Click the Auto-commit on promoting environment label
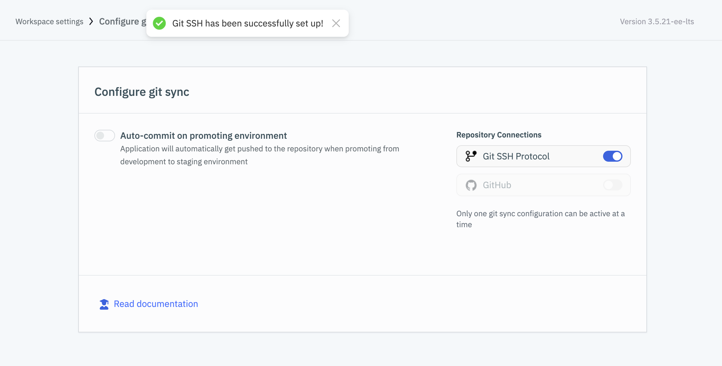Screen dimensions: 722x366 203,136
